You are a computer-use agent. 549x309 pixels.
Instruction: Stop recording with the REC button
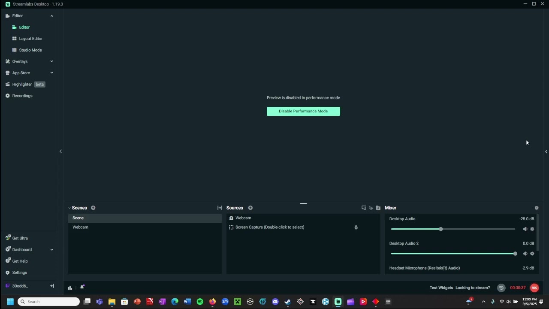point(534,288)
